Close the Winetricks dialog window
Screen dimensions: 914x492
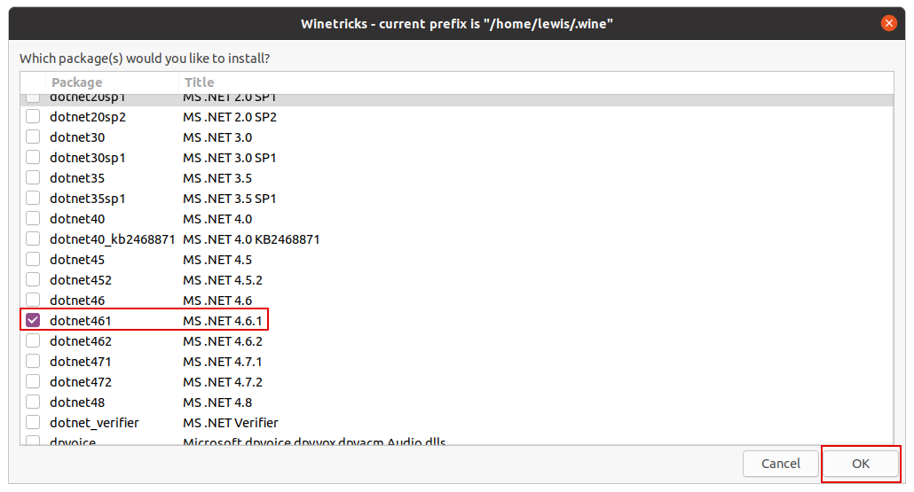(888, 23)
